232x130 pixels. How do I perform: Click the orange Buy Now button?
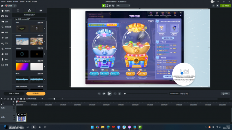pyautogui.click(x=36, y=94)
